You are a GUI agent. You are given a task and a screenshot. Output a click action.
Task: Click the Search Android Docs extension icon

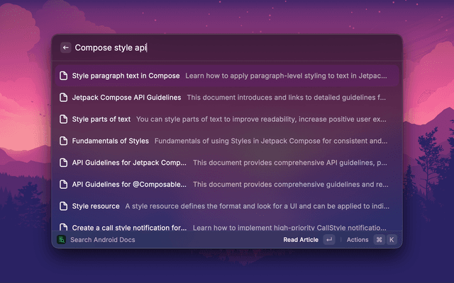click(62, 240)
